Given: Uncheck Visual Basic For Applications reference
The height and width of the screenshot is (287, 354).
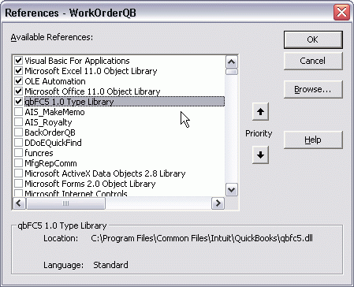Looking at the screenshot, I should [18, 61].
